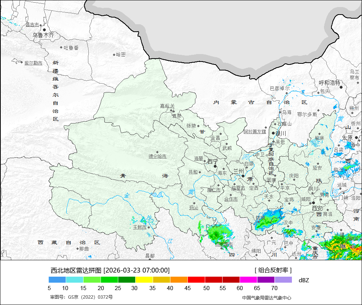This screenshot has width=362, height=305.
Task: Click the underlined 阿拉善左旗 label
Action: tap(255, 132)
